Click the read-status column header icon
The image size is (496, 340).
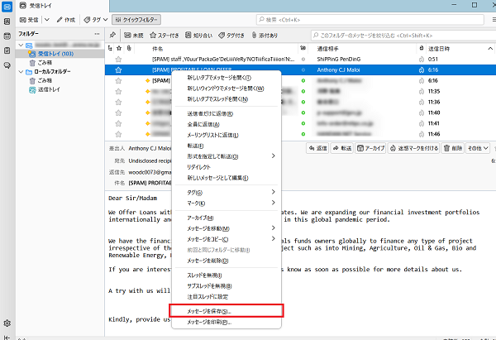303,49
